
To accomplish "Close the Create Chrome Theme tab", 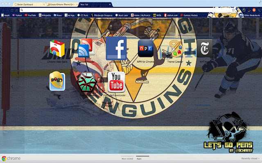I will click(x=77, y=4).
